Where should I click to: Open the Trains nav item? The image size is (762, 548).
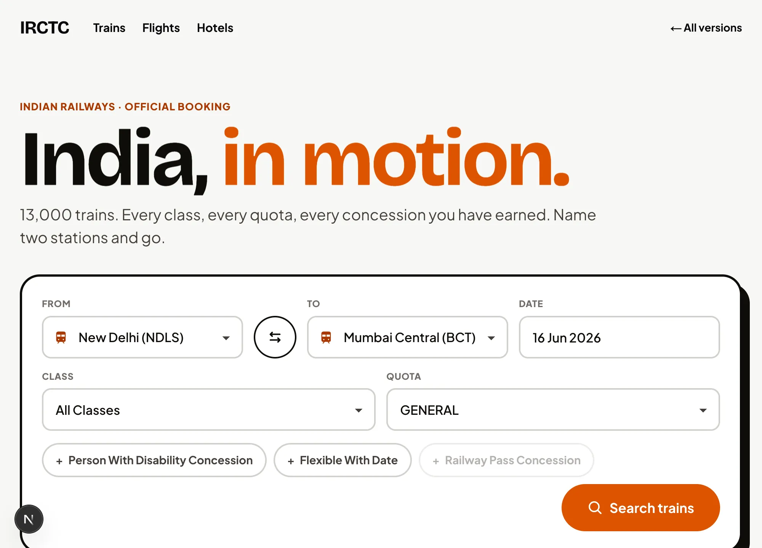(109, 28)
